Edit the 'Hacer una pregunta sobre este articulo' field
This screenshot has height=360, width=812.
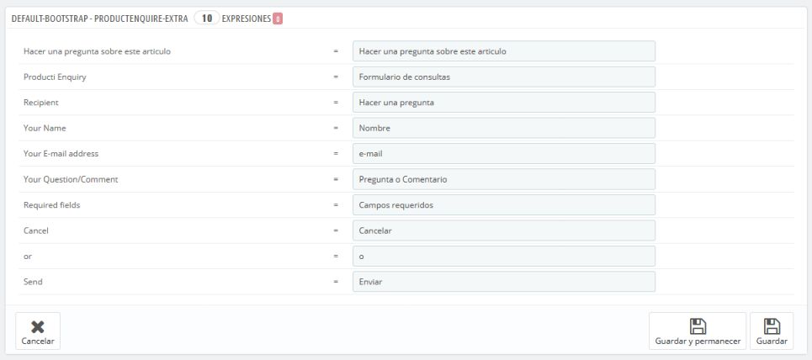coord(503,51)
